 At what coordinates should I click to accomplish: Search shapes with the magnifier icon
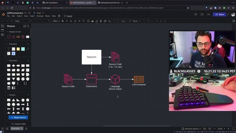pyautogui.click(x=28, y=26)
